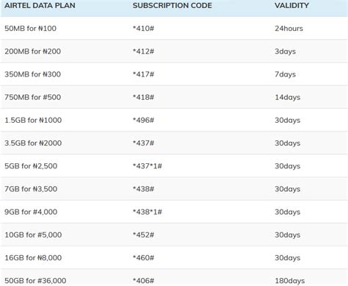Click the 180days validity cell
348x286 pixels.
[x=290, y=281]
